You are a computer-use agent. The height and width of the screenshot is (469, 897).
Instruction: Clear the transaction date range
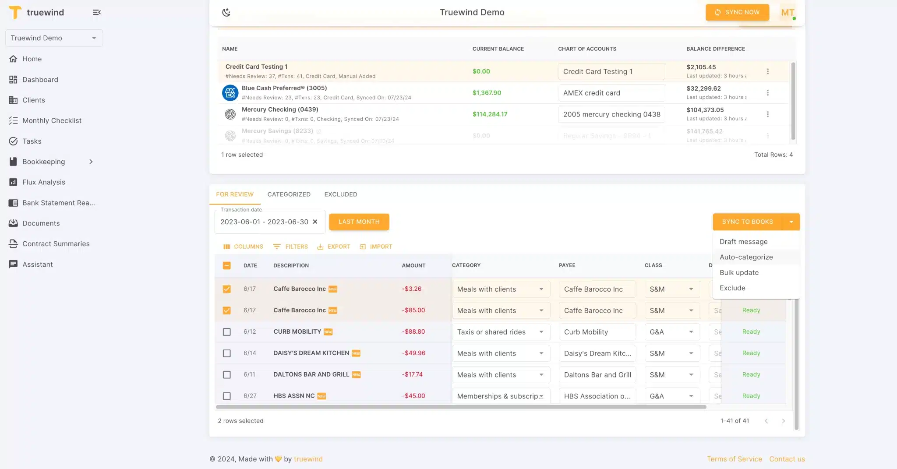coord(315,222)
